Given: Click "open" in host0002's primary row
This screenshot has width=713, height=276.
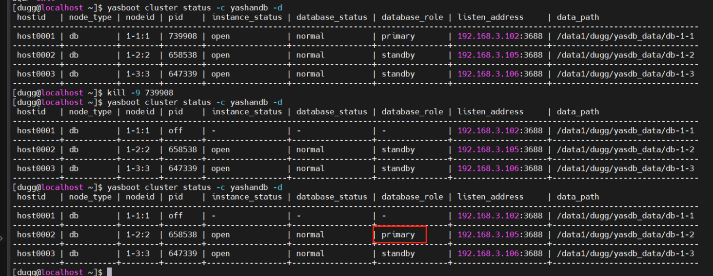Looking at the screenshot, I should pyautogui.click(x=220, y=235).
